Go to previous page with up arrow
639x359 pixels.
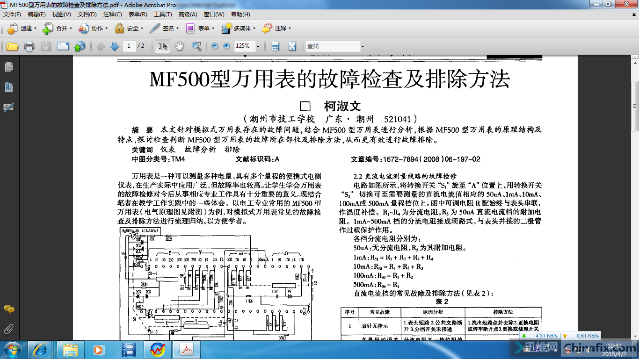point(100,46)
